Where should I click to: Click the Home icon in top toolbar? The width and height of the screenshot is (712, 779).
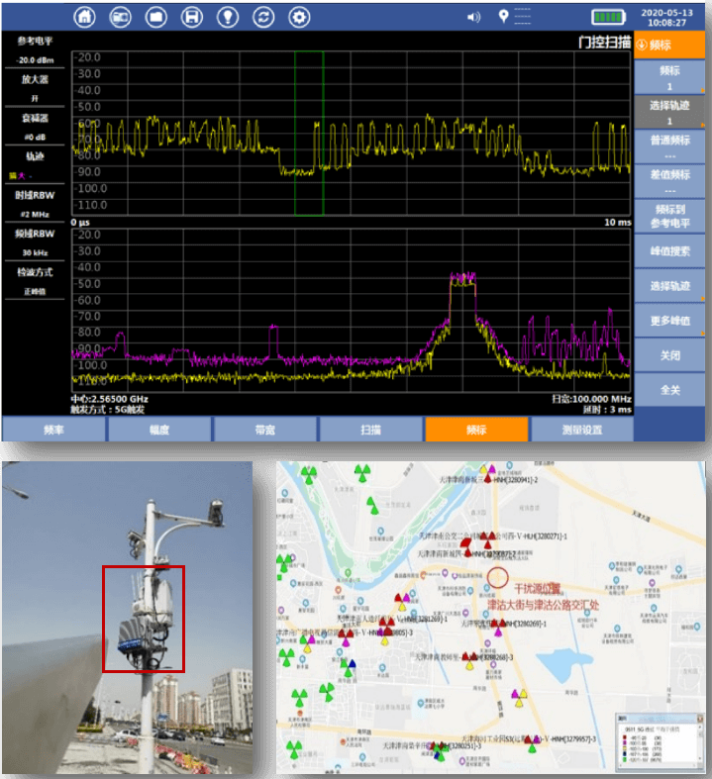point(86,17)
